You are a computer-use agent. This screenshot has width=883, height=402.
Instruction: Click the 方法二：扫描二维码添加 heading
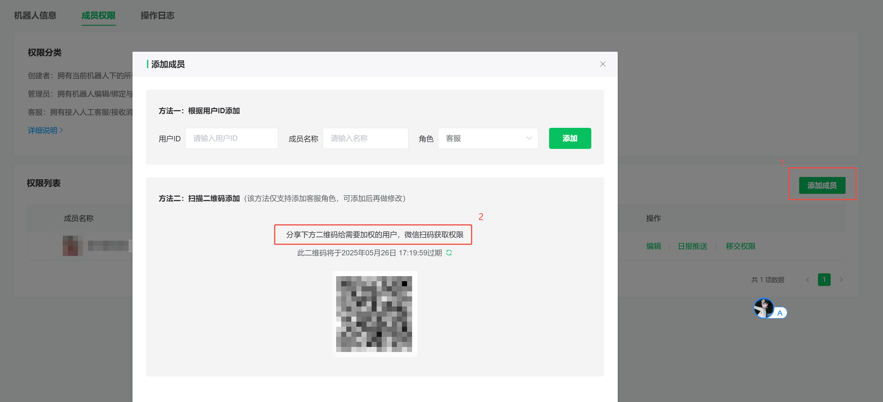199,199
